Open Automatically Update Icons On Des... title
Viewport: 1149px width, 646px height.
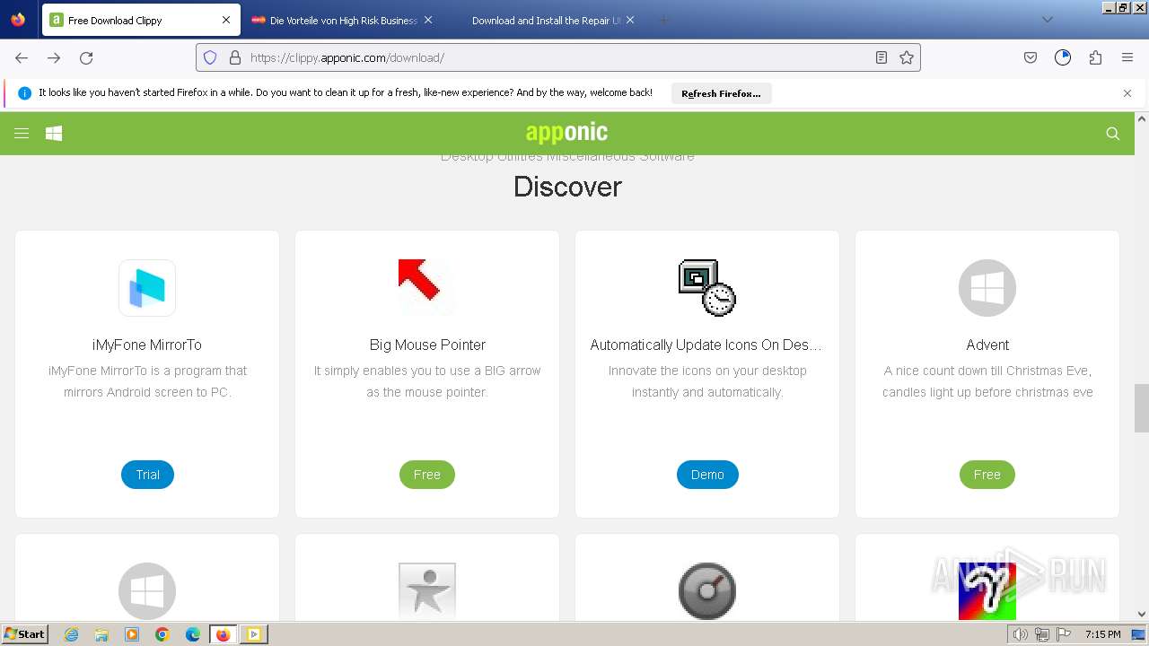(706, 345)
